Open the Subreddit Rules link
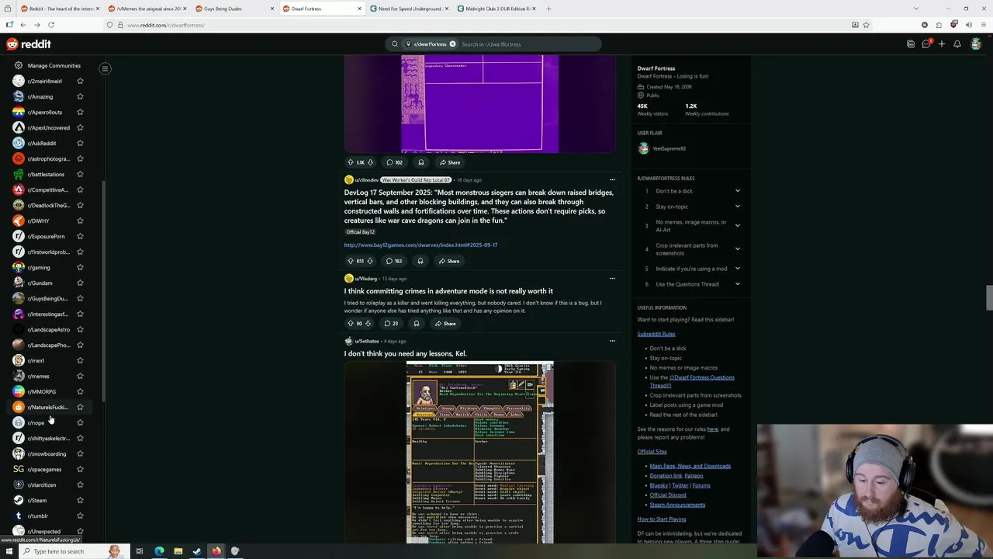Screen dimensions: 993x559 click(656, 334)
